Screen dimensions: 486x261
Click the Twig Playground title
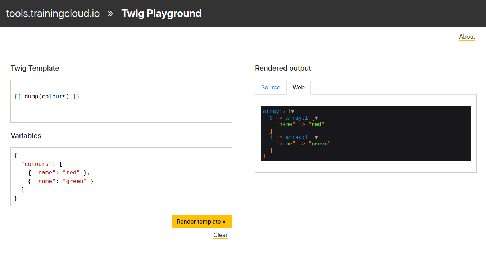[x=162, y=13]
